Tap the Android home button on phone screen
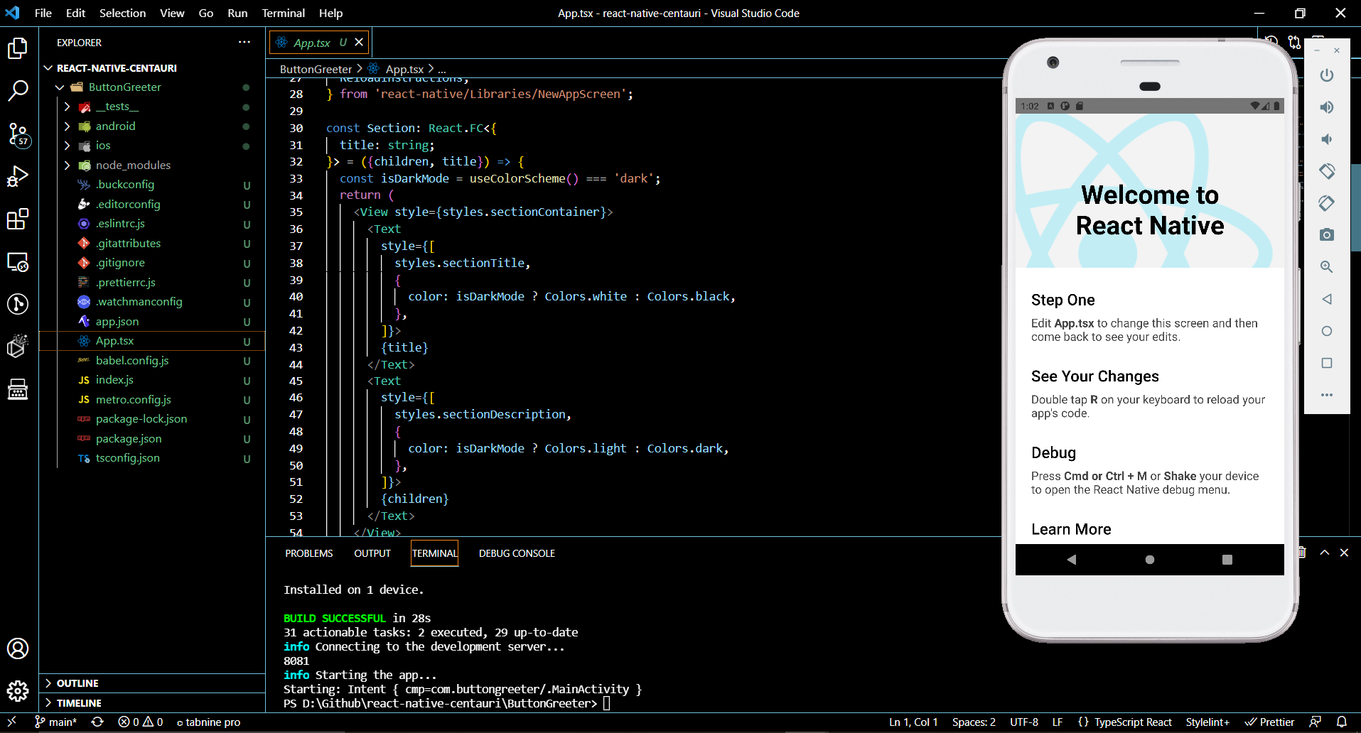This screenshot has width=1361, height=733. tap(1149, 560)
